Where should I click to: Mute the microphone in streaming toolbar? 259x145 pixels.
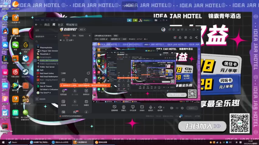coord(151,108)
